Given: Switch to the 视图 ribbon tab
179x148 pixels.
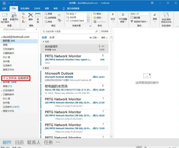Looking at the screenshot, I should (47, 9).
